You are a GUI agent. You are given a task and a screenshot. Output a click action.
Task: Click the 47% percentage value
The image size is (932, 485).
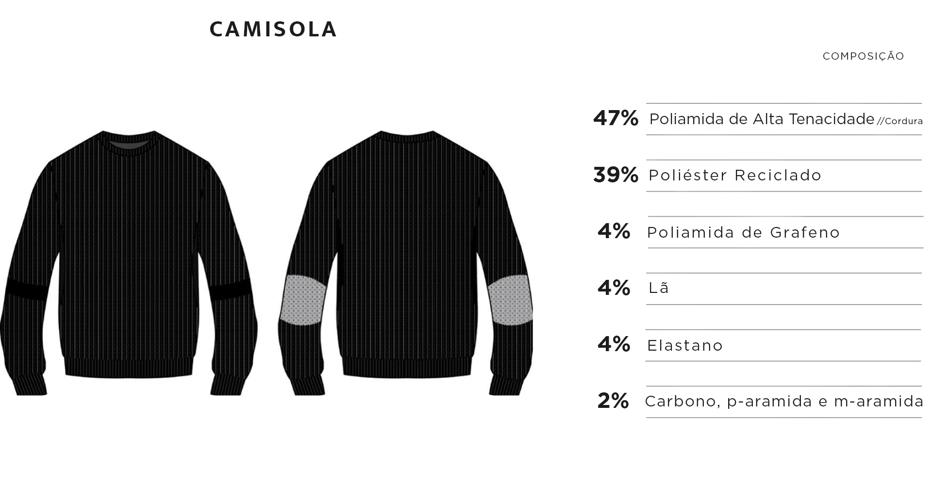(616, 118)
